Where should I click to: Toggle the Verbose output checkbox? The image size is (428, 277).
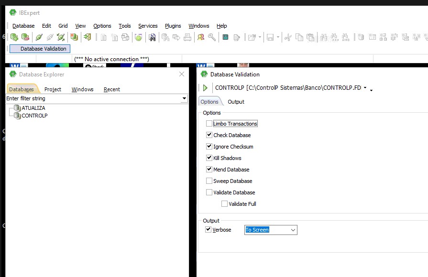coord(208,230)
